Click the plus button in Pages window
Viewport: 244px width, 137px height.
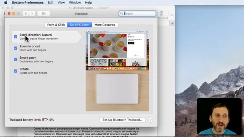click(x=172, y=24)
